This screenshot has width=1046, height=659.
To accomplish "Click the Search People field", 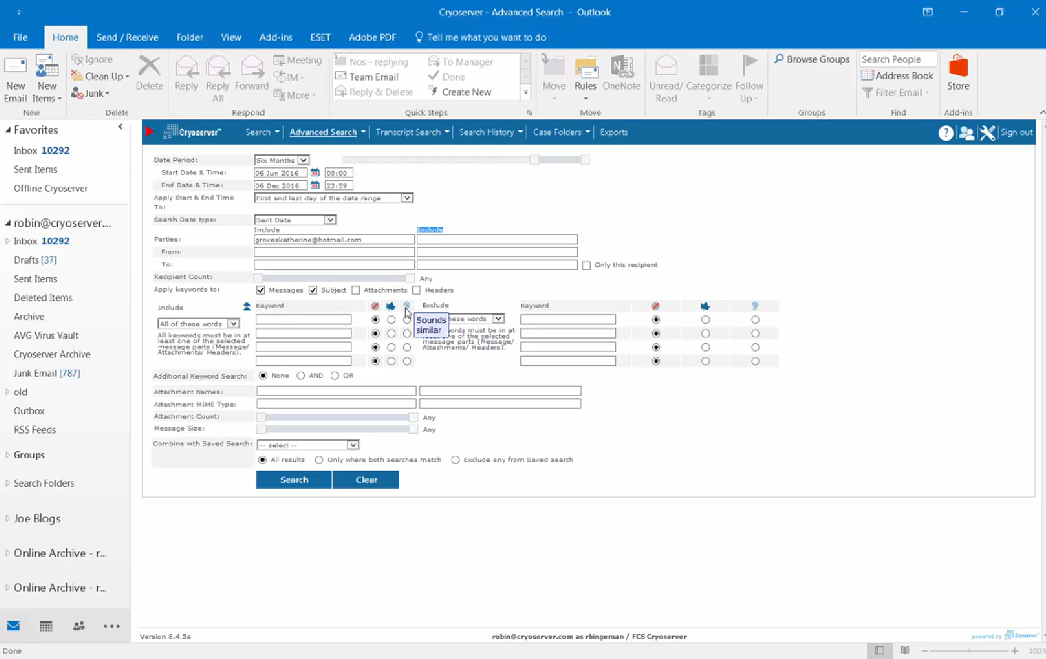I will coord(898,59).
